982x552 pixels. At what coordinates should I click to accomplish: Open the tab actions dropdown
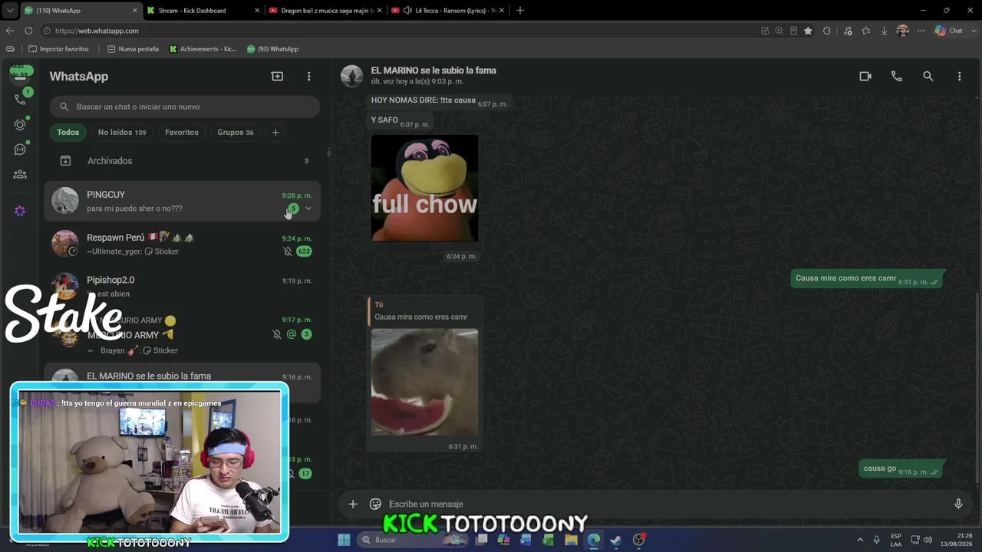[x=10, y=11]
